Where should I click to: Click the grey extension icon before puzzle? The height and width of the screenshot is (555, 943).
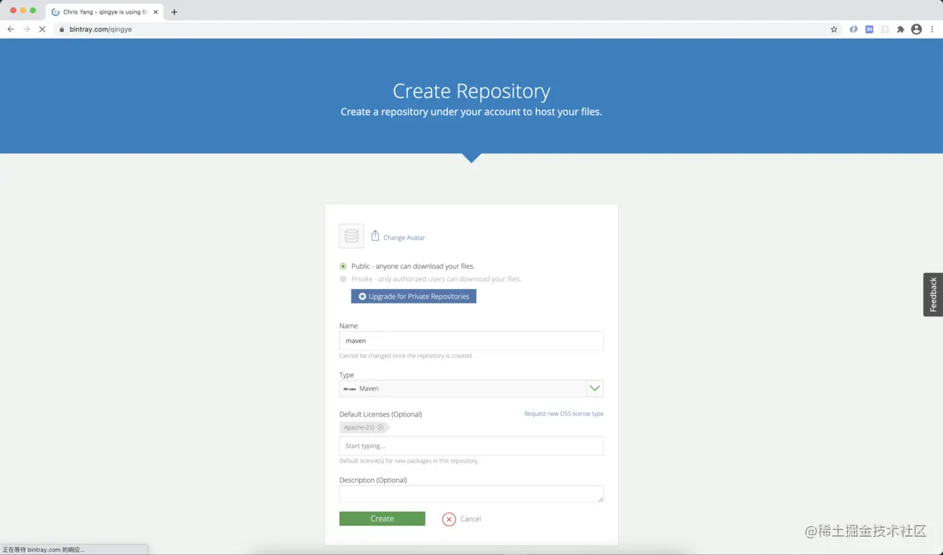coord(885,29)
